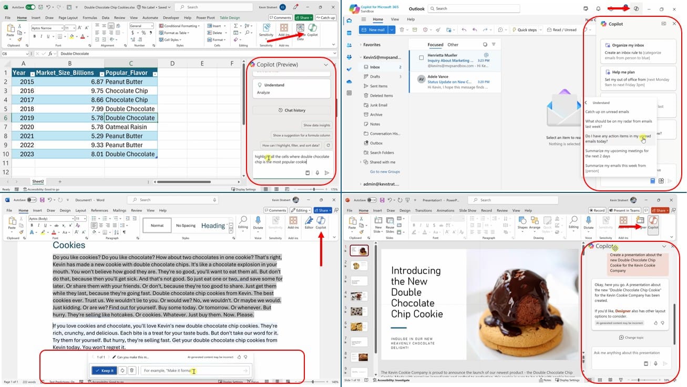Viewport: 687px width, 387px height.
Task: Launch Copilot from the Word ribbon
Action: coord(321,223)
